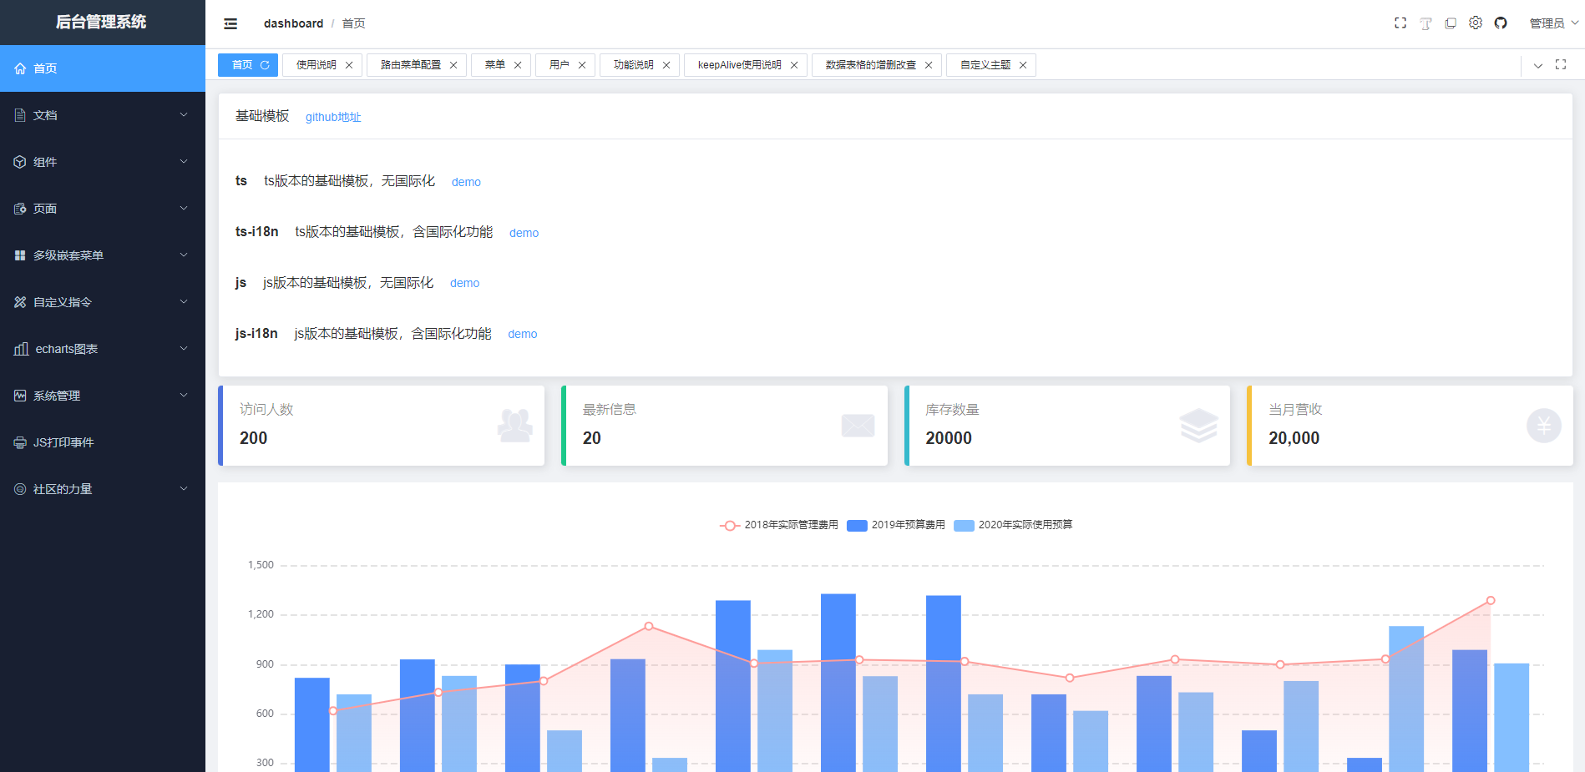Click the 自定义指令 tools icon
Viewport: 1585px width, 772px height.
(20, 302)
